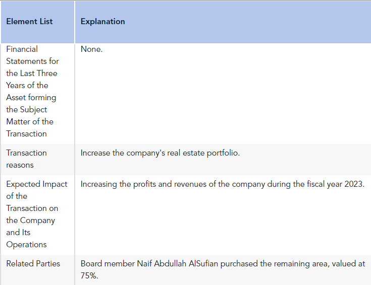
Task: Click the word 'Operations' in Expected Impact cell
Action: point(26,245)
